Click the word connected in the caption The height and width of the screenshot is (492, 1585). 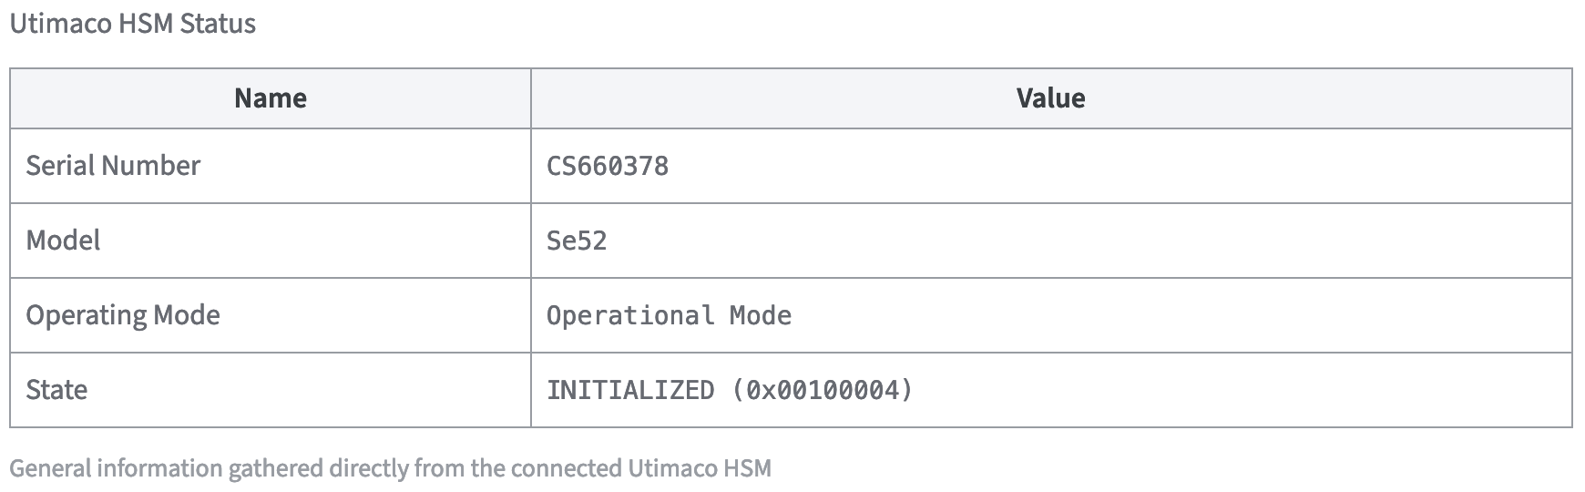pos(566,468)
